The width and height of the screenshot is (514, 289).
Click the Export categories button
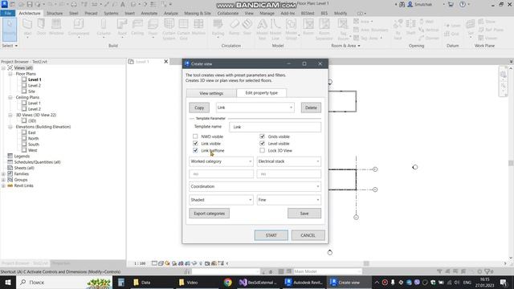tap(209, 214)
